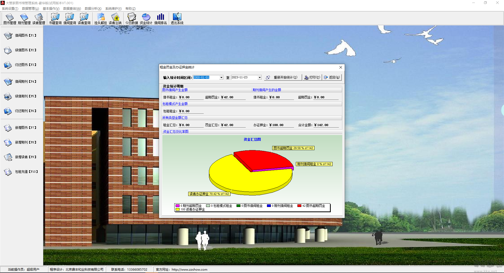Click green 图书借阅租金 legend swatch
The width and height of the screenshot is (504, 273).
pyautogui.click(x=238, y=206)
